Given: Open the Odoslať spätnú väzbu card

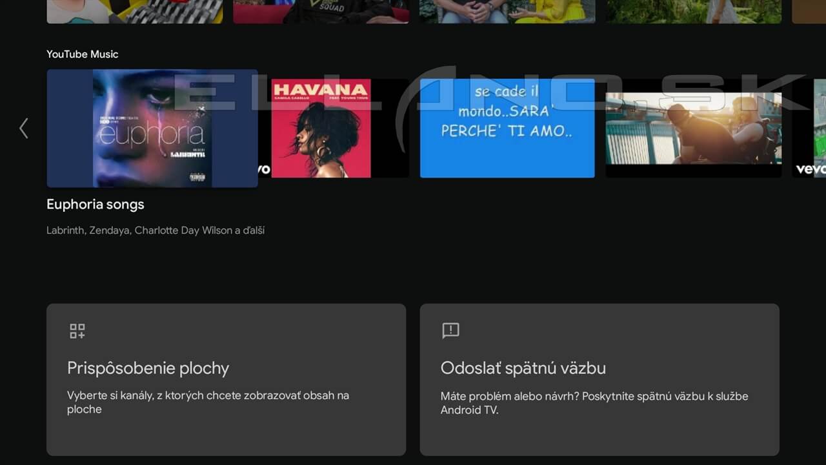Looking at the screenshot, I should (599, 380).
